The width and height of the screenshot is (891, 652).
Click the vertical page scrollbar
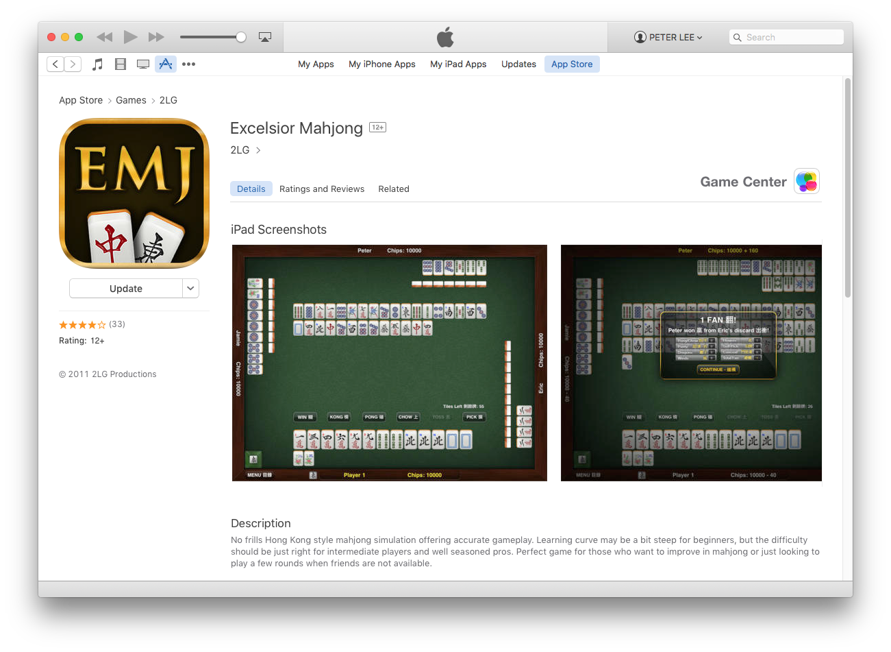(848, 188)
